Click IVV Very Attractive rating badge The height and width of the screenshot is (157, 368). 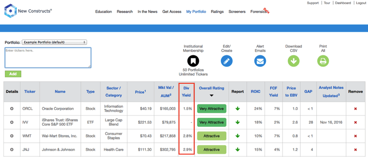211,122
